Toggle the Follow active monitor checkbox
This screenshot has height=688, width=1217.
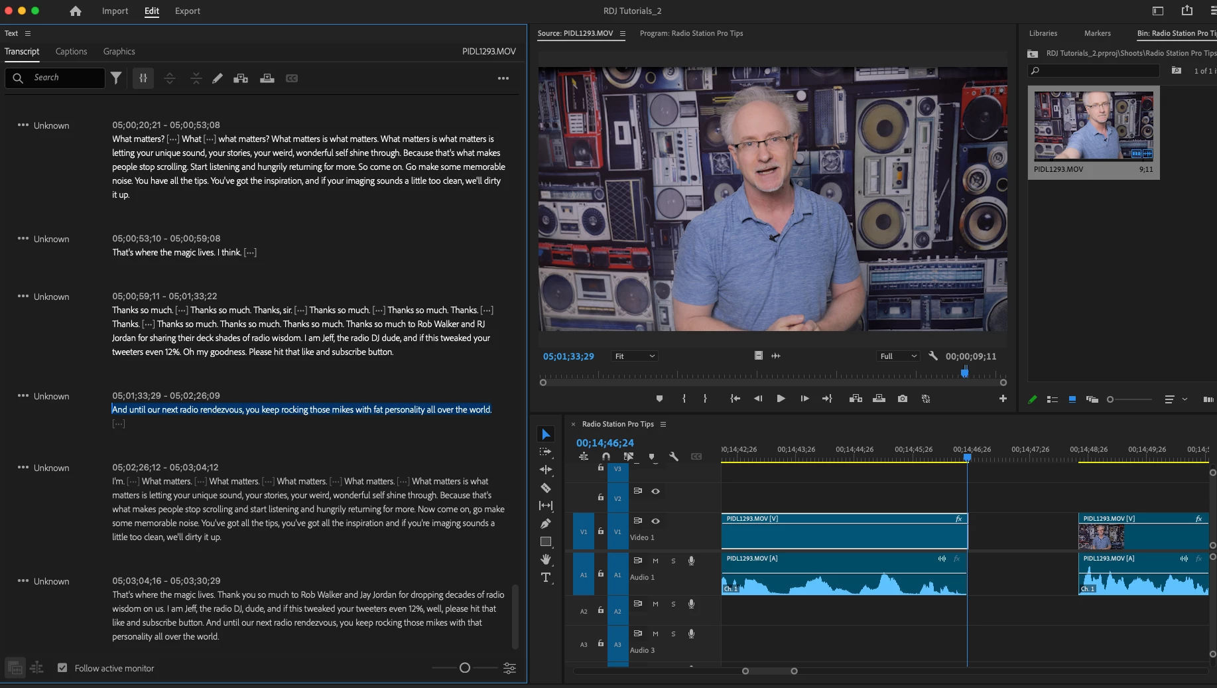62,668
